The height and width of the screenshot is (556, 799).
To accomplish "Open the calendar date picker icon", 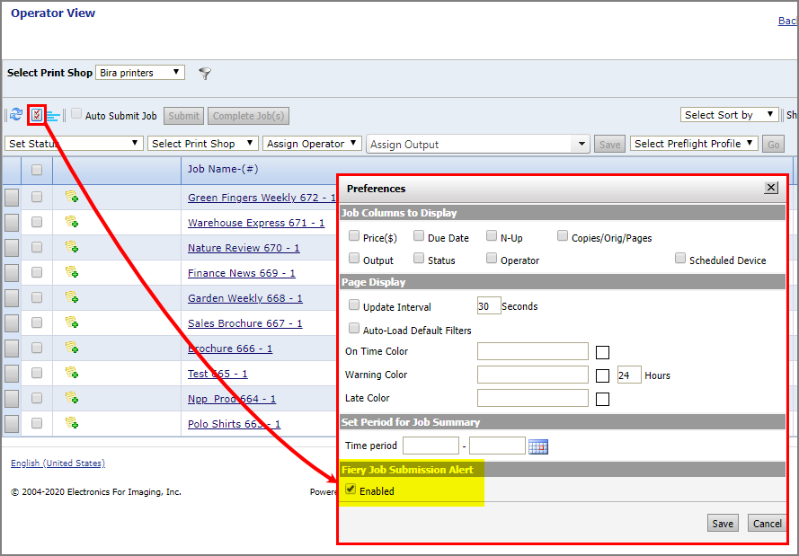I will click(538, 446).
